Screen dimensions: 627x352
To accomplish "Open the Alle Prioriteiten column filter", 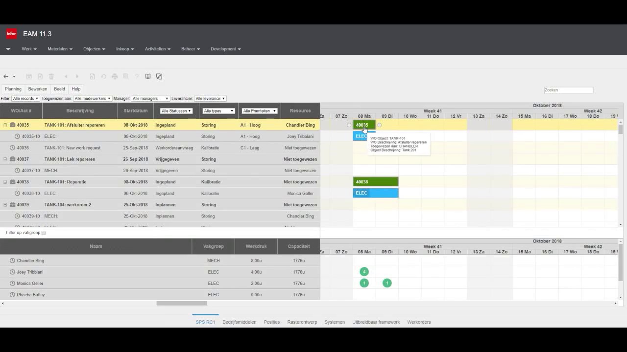I will tap(260, 111).
